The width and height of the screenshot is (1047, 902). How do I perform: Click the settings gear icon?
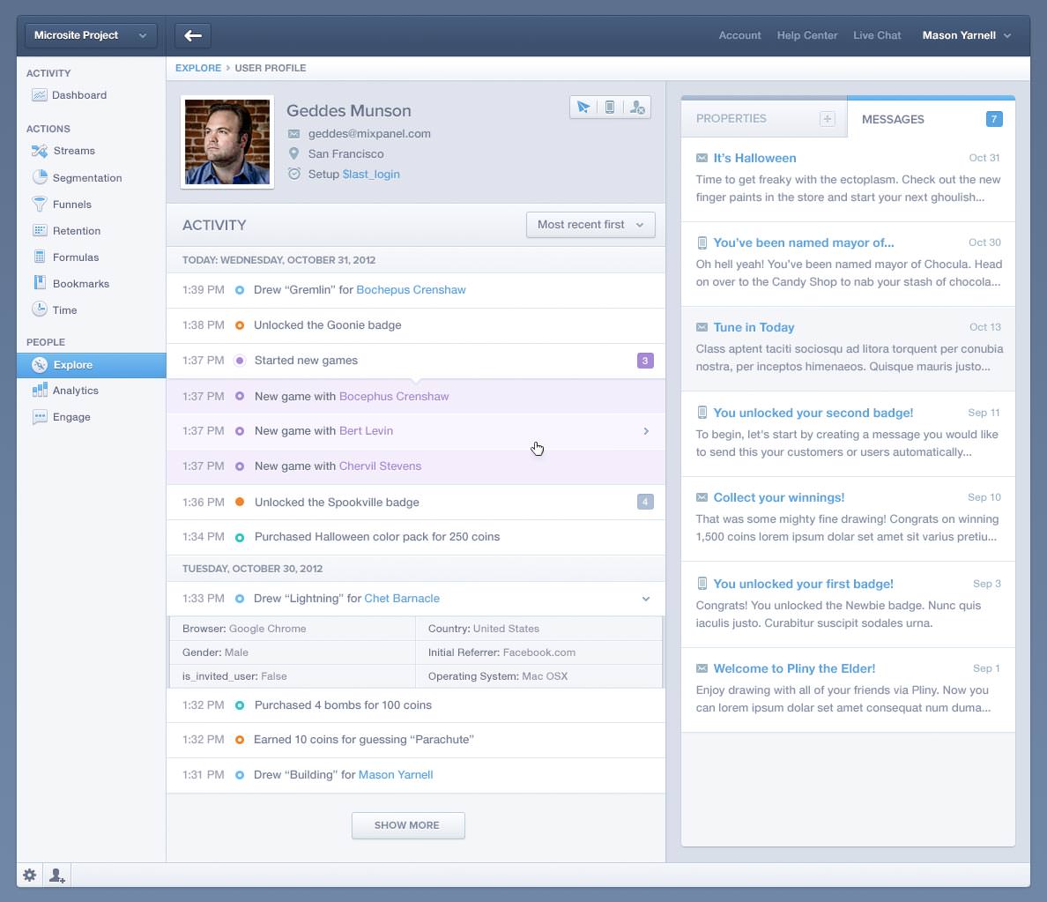click(30, 875)
